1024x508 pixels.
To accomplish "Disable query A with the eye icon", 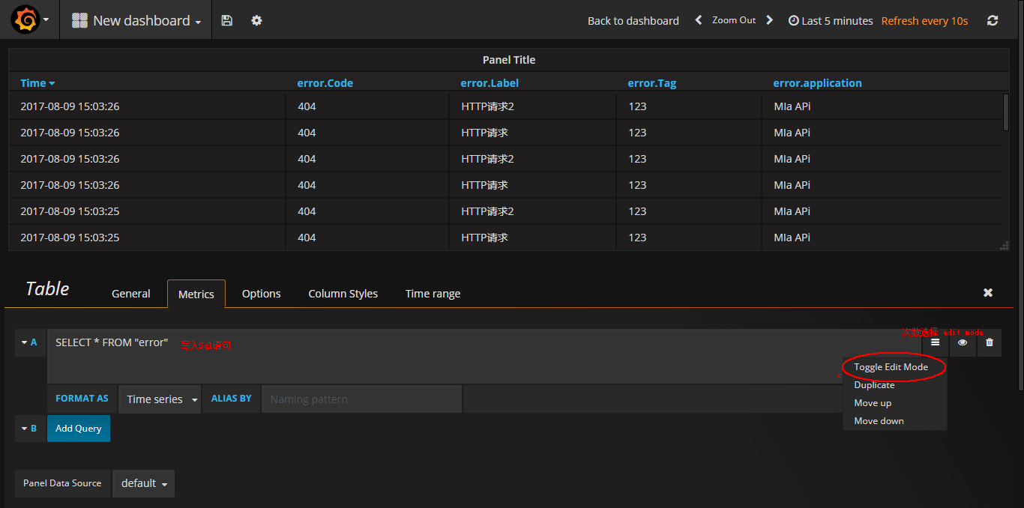I will (962, 342).
